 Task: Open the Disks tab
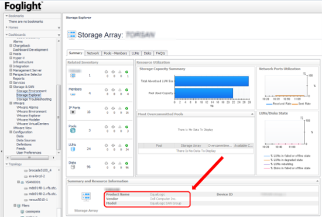tap(148, 53)
